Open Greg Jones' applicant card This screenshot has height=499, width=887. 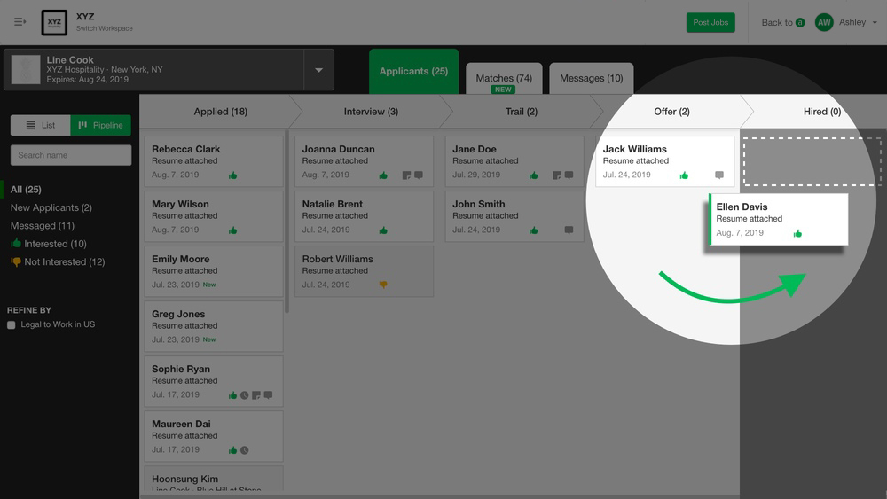click(214, 326)
